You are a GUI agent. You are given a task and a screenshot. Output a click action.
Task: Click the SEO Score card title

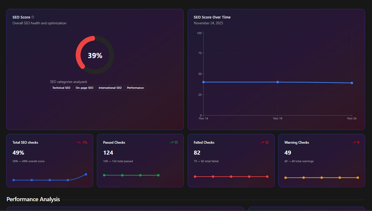(21, 17)
